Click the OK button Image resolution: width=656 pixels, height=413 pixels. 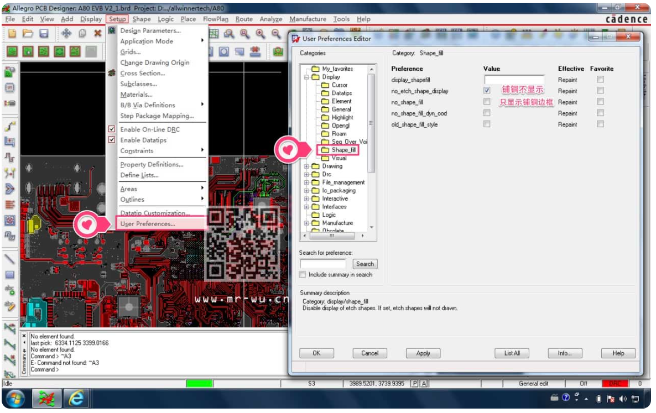(317, 354)
